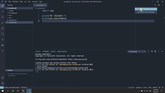The height and width of the screenshot is (93, 165).
Task: Open Accounts icon in activity bar
Action: coord(3,78)
